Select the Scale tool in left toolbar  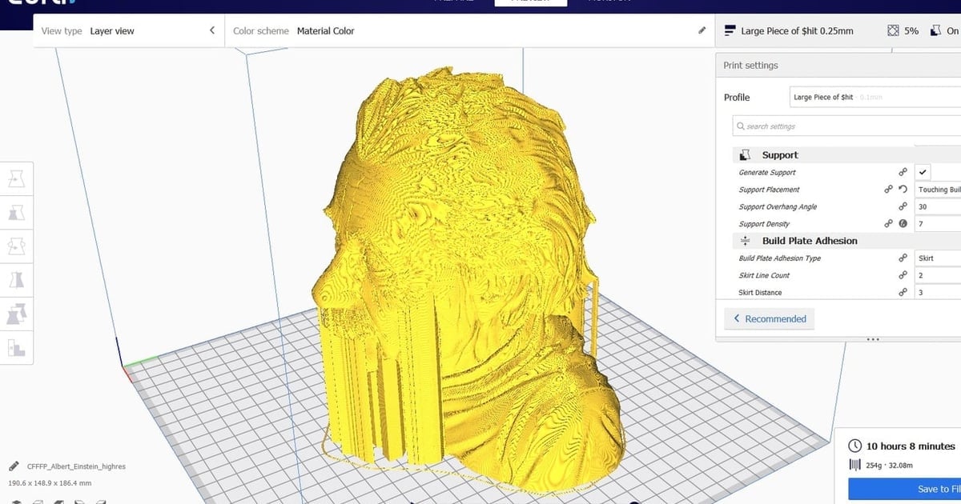[x=17, y=212]
